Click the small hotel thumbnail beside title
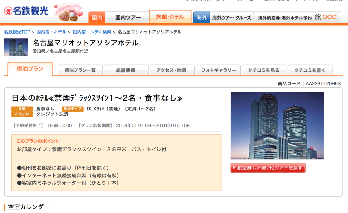 click(x=16, y=48)
